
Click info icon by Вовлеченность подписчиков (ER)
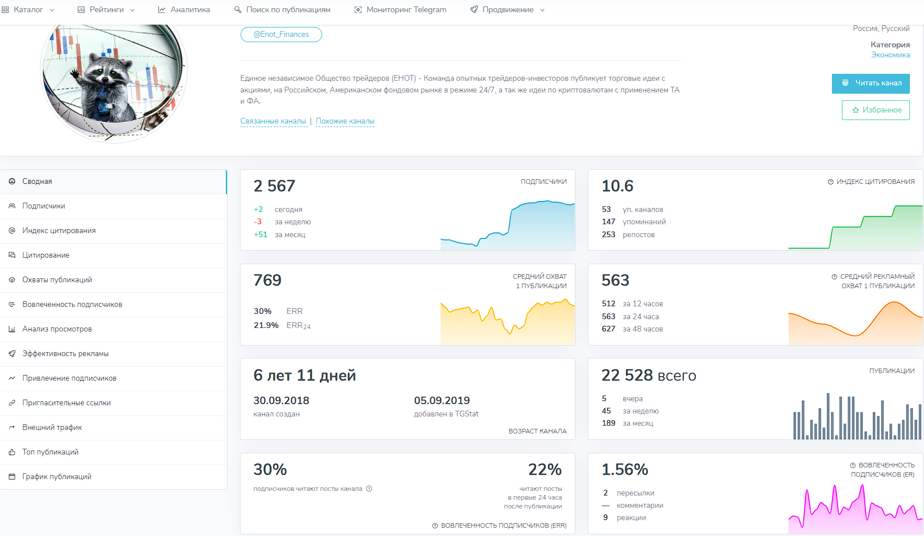coord(852,465)
